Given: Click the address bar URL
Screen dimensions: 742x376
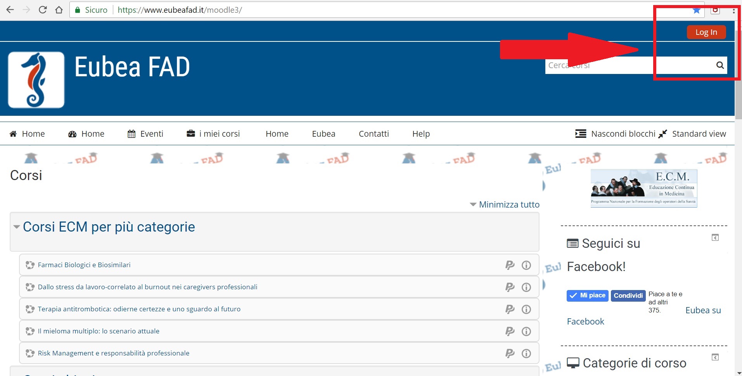Looking at the screenshot, I should point(180,10).
